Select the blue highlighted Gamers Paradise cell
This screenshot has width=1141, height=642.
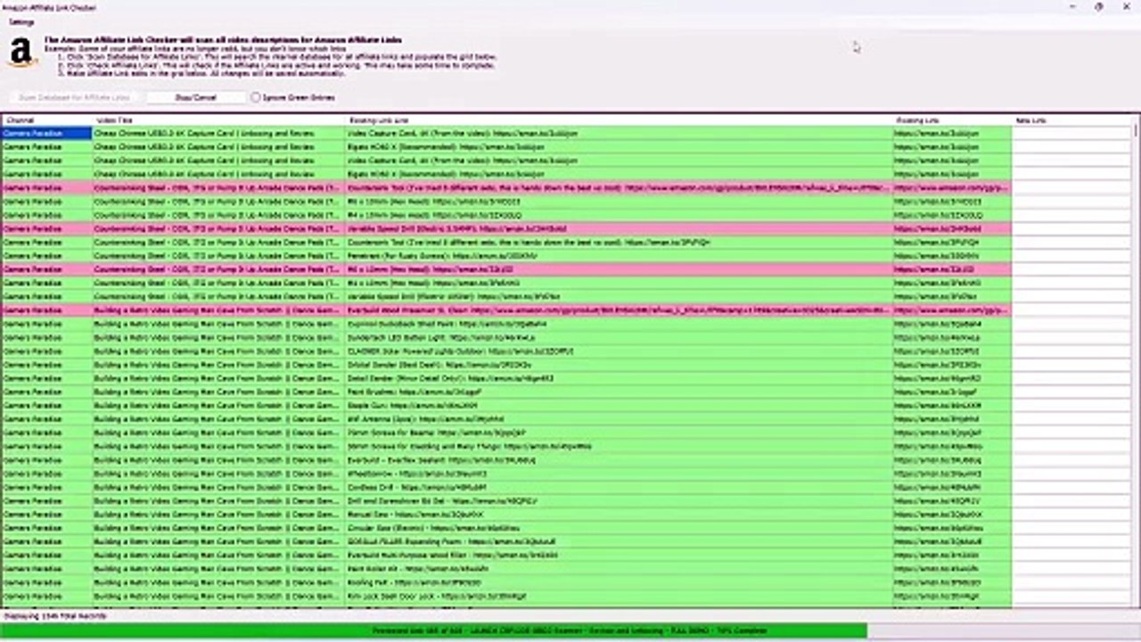click(46, 134)
